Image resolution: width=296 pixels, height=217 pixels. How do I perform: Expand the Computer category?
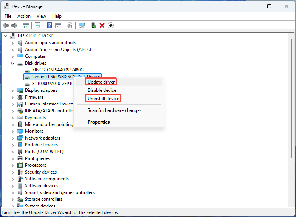click(12, 57)
